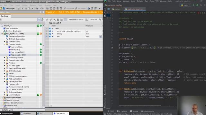Click the Expand all rows icon in DB editor toolbar
206x115 pixels.
pyautogui.click(x=61, y=20)
